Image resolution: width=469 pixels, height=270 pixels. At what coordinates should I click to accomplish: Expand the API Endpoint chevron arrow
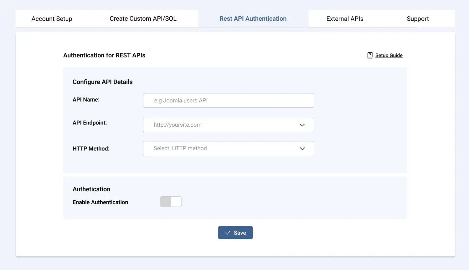(x=302, y=125)
